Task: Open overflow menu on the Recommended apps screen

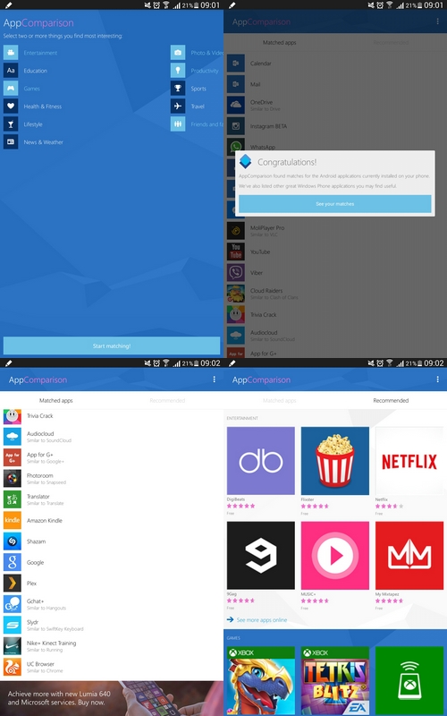Action: tap(437, 379)
